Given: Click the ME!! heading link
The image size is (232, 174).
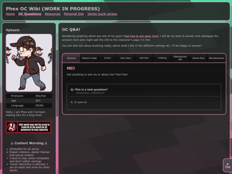Looking at the screenshot, I should (x=71, y=68).
